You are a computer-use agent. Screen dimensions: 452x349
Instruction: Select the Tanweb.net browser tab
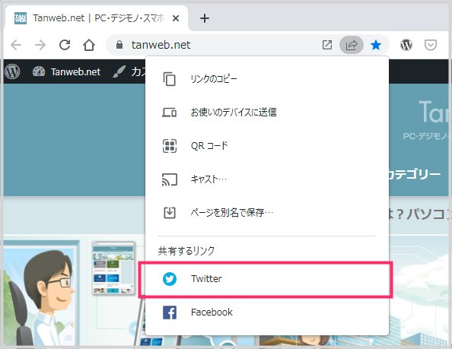coord(97,18)
